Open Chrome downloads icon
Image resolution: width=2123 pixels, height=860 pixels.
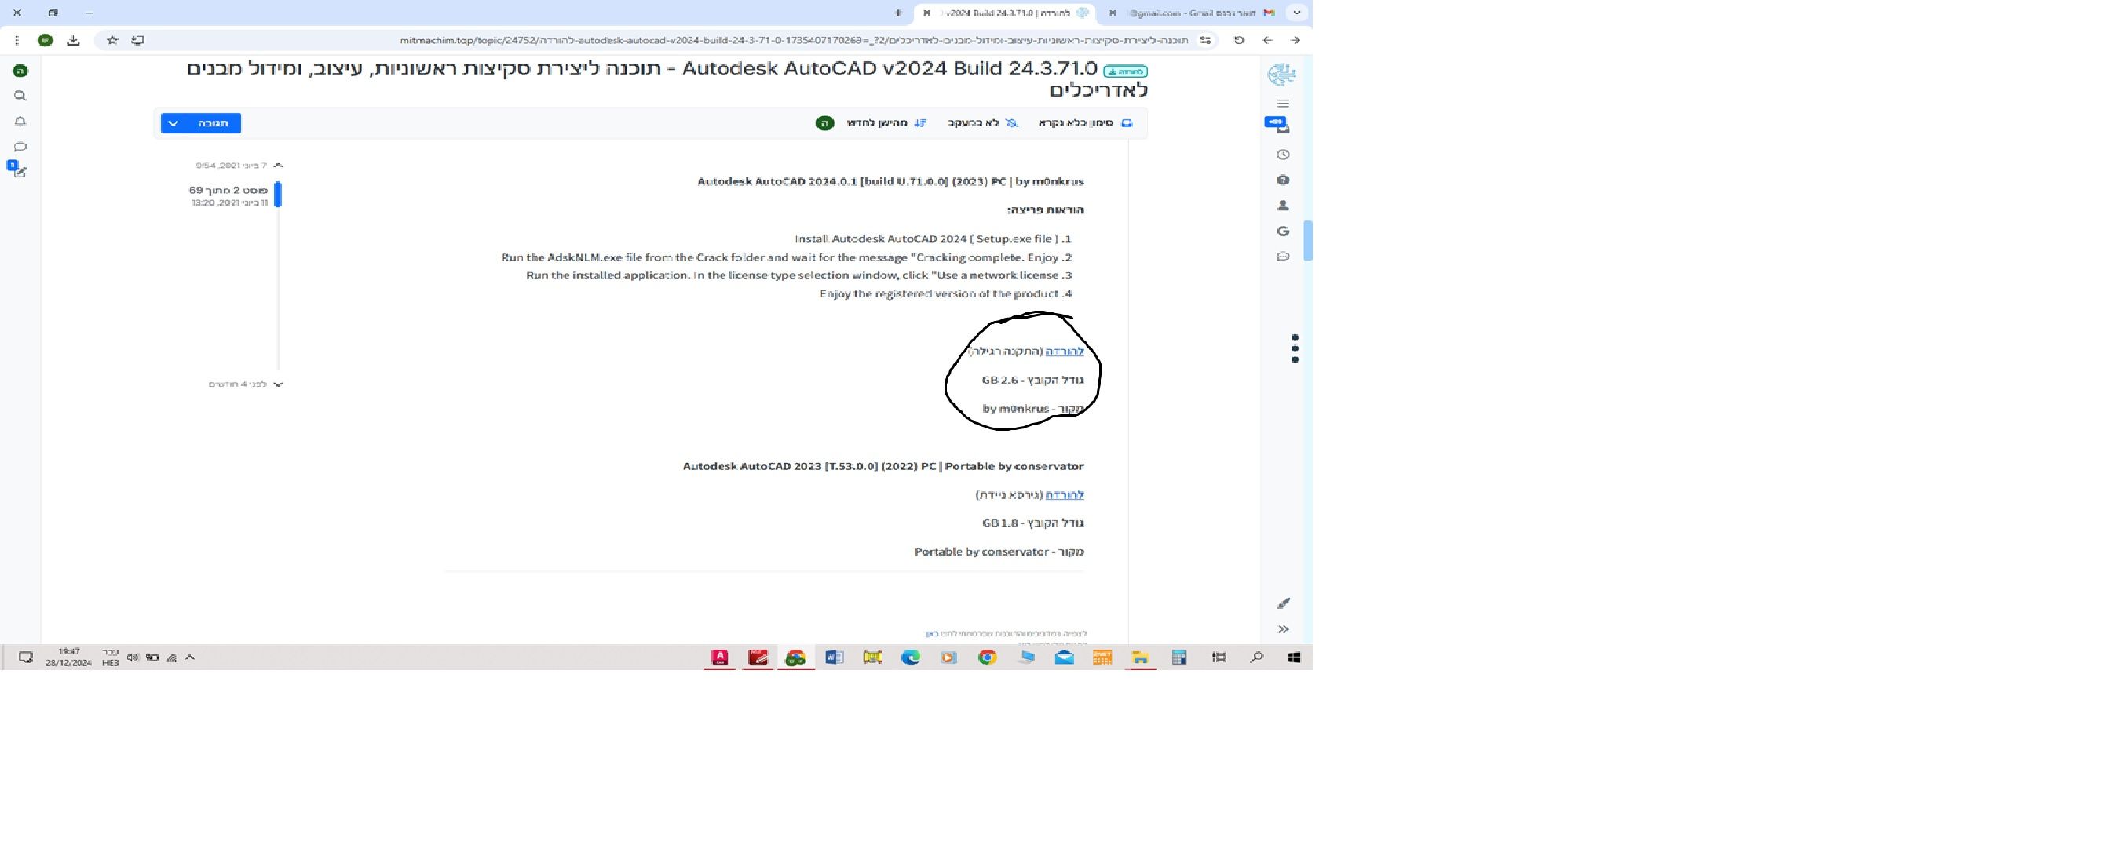(73, 39)
